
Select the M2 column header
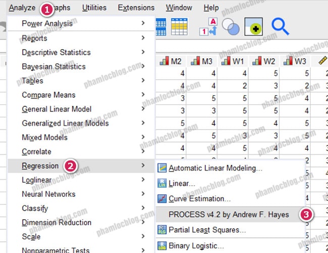point(171,61)
